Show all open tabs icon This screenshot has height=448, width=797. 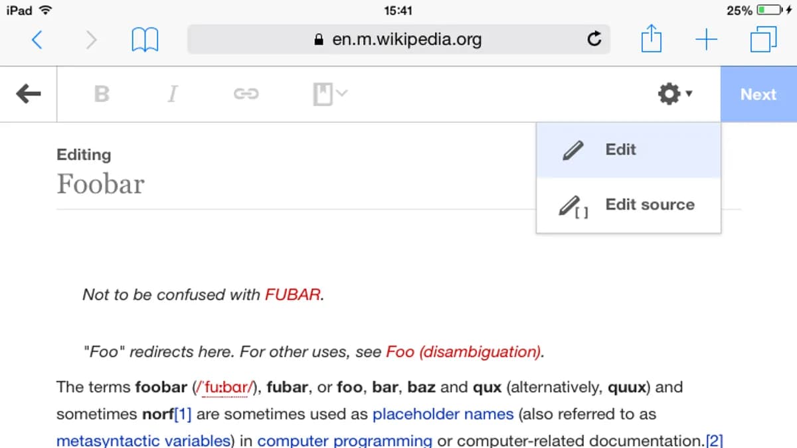[x=763, y=39]
